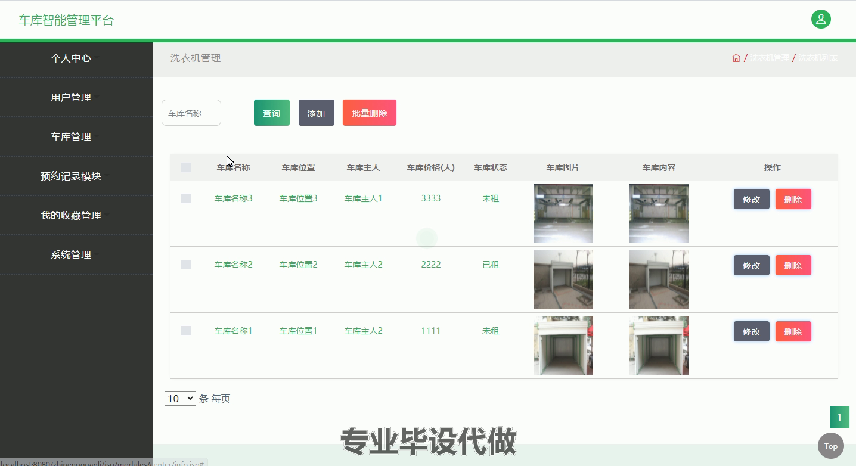Open 车库内容 thumbnail of 车库名称1
This screenshot has width=856, height=466.
tap(659, 346)
